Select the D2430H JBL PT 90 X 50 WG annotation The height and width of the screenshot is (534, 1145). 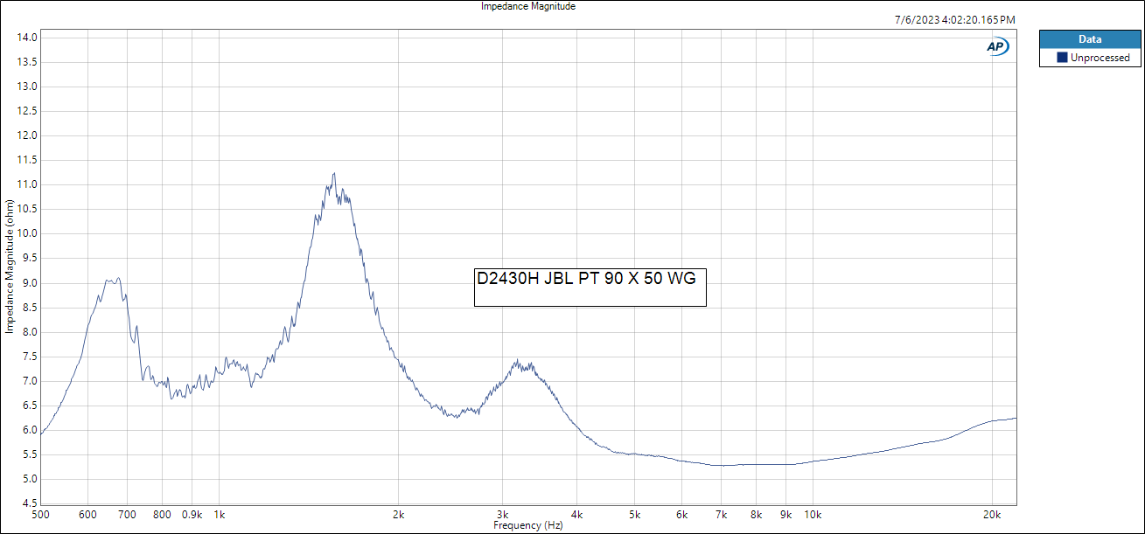(x=590, y=287)
